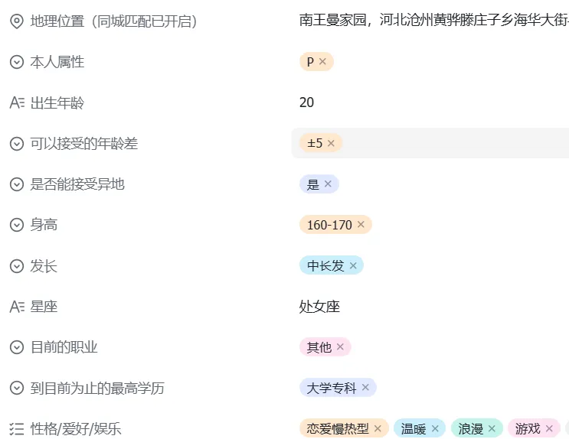Remove the 其他 occupation tag
This screenshot has width=569, height=439.
point(340,347)
